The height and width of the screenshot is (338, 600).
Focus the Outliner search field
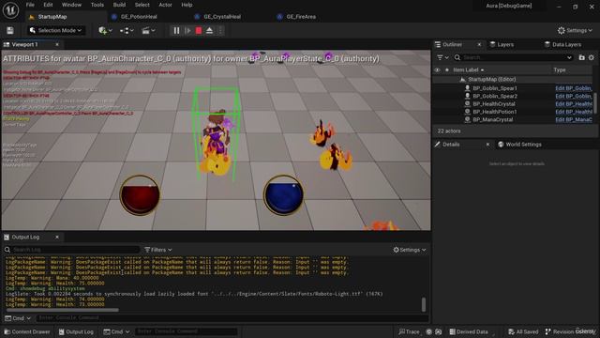tap(513, 57)
